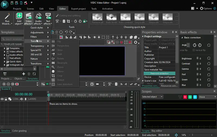
Task: Click the Brightness slider handle
Action: pos(197,58)
